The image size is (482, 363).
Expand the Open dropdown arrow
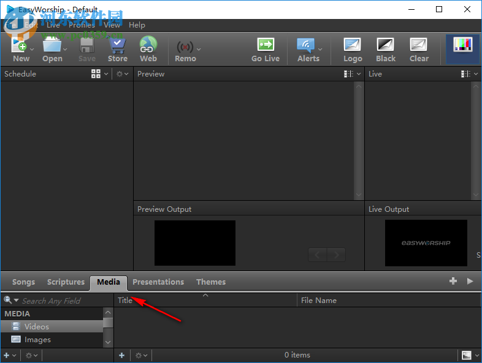[x=65, y=49]
